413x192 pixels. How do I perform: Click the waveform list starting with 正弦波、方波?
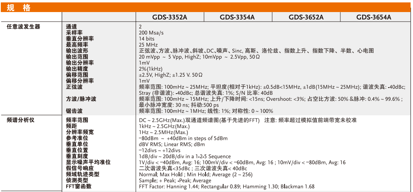[x=256, y=51]
